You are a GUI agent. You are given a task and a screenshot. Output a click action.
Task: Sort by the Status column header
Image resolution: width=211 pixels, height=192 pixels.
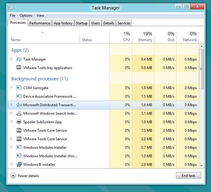[x=94, y=37]
